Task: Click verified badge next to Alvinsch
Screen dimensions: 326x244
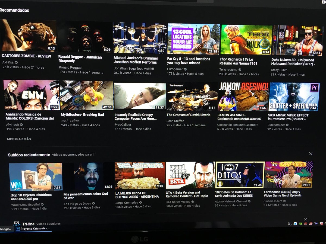Action: 21,125
